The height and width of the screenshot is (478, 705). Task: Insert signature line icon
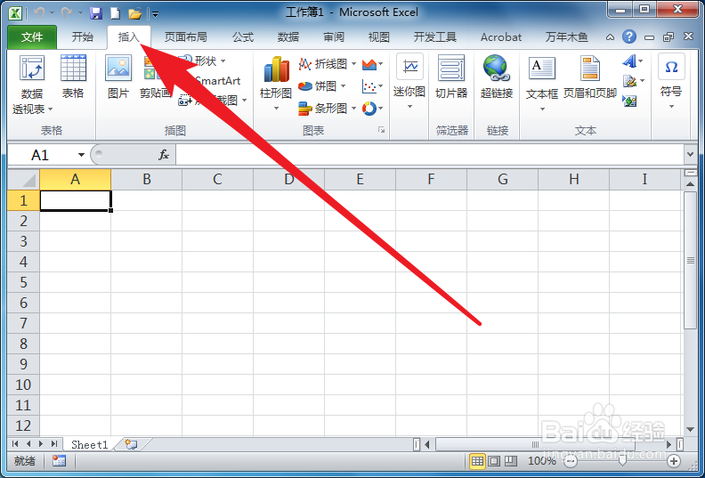tap(633, 81)
